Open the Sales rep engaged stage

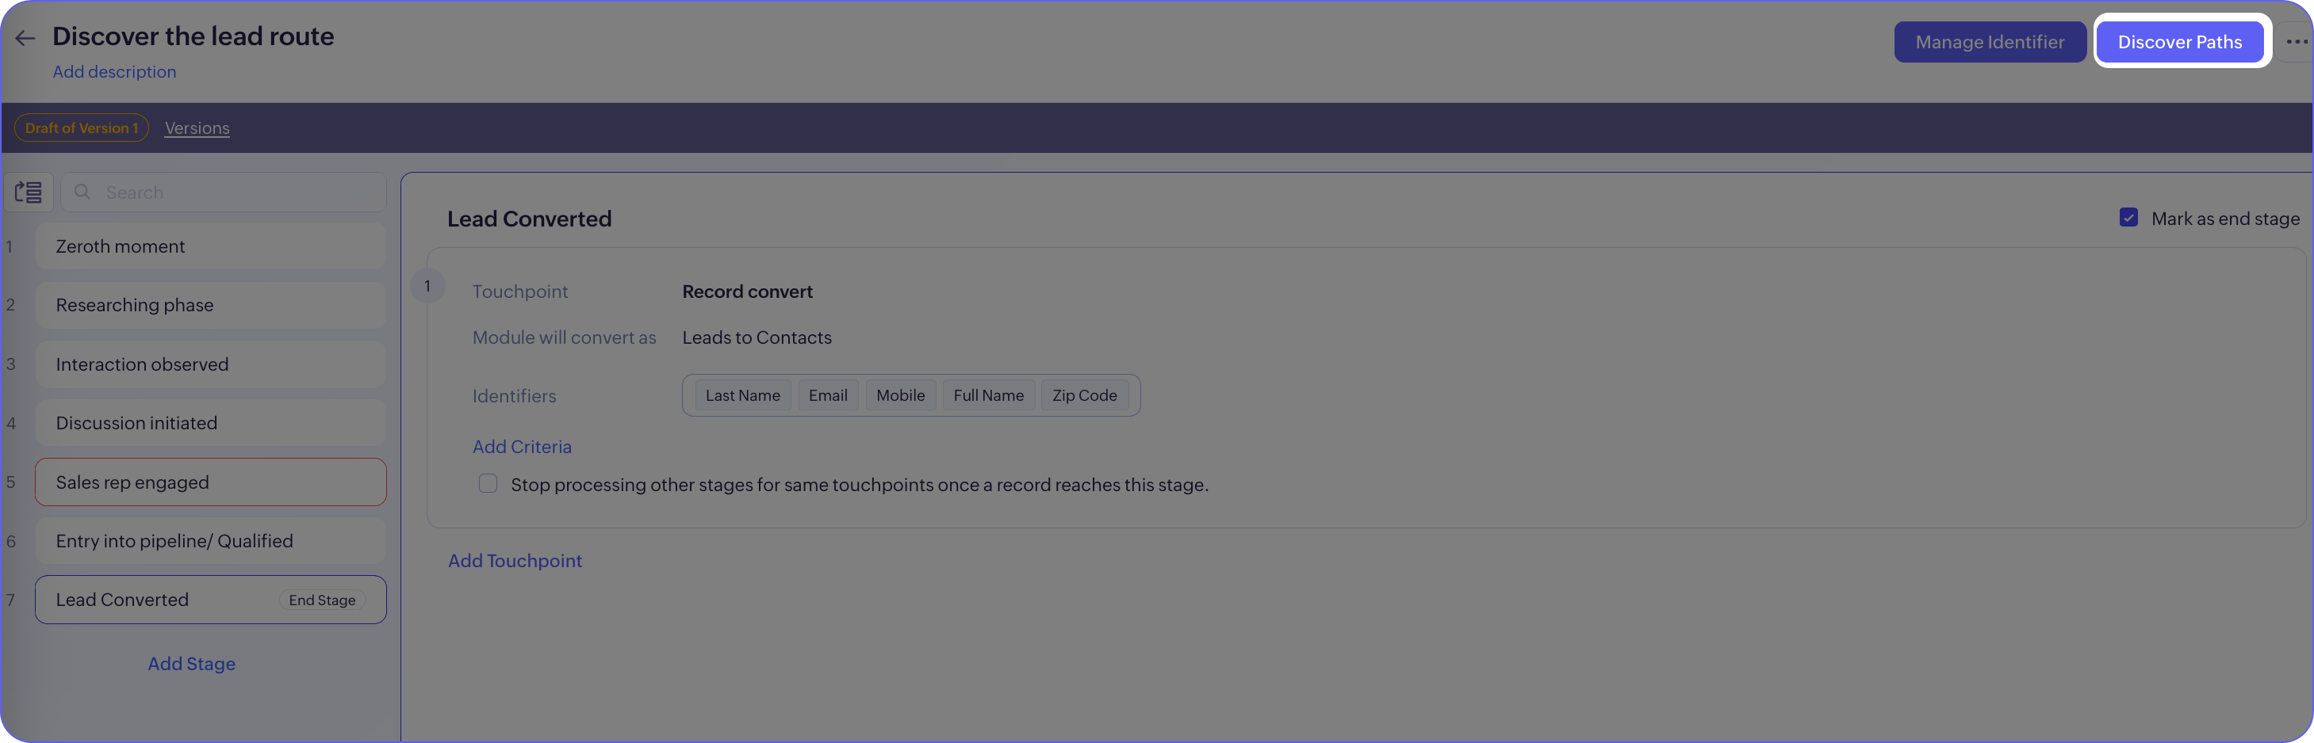pos(211,482)
